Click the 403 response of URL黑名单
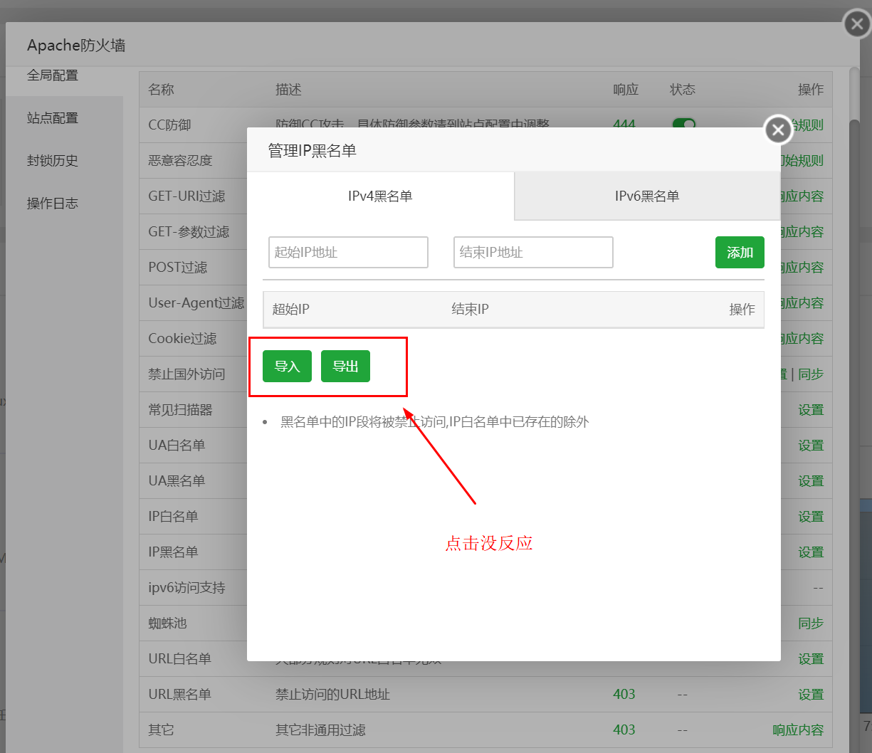The height and width of the screenshot is (753, 872). (624, 694)
